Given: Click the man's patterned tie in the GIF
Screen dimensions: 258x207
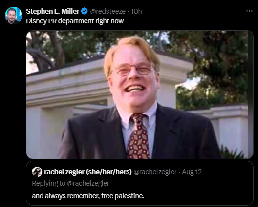Looking at the screenshot, I should 138,136.
